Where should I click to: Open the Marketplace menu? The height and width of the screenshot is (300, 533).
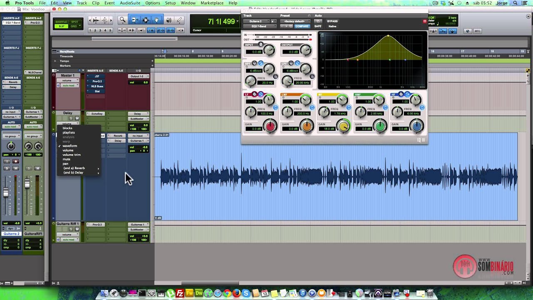point(212,3)
